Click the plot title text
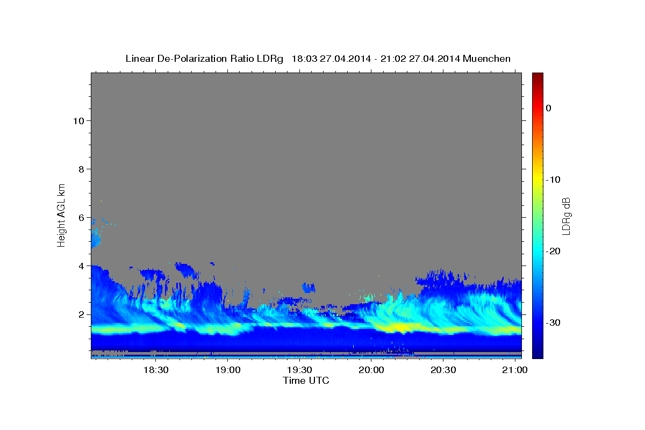 pos(318,59)
